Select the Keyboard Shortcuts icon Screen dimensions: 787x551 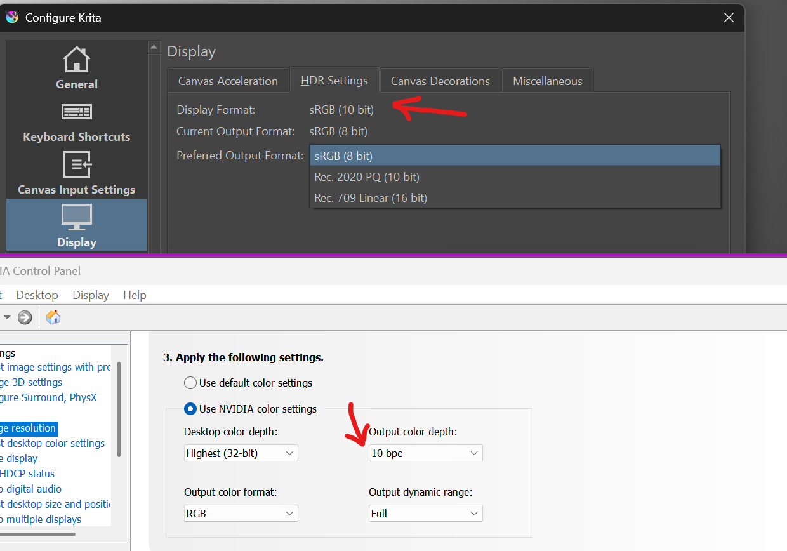pyautogui.click(x=76, y=112)
